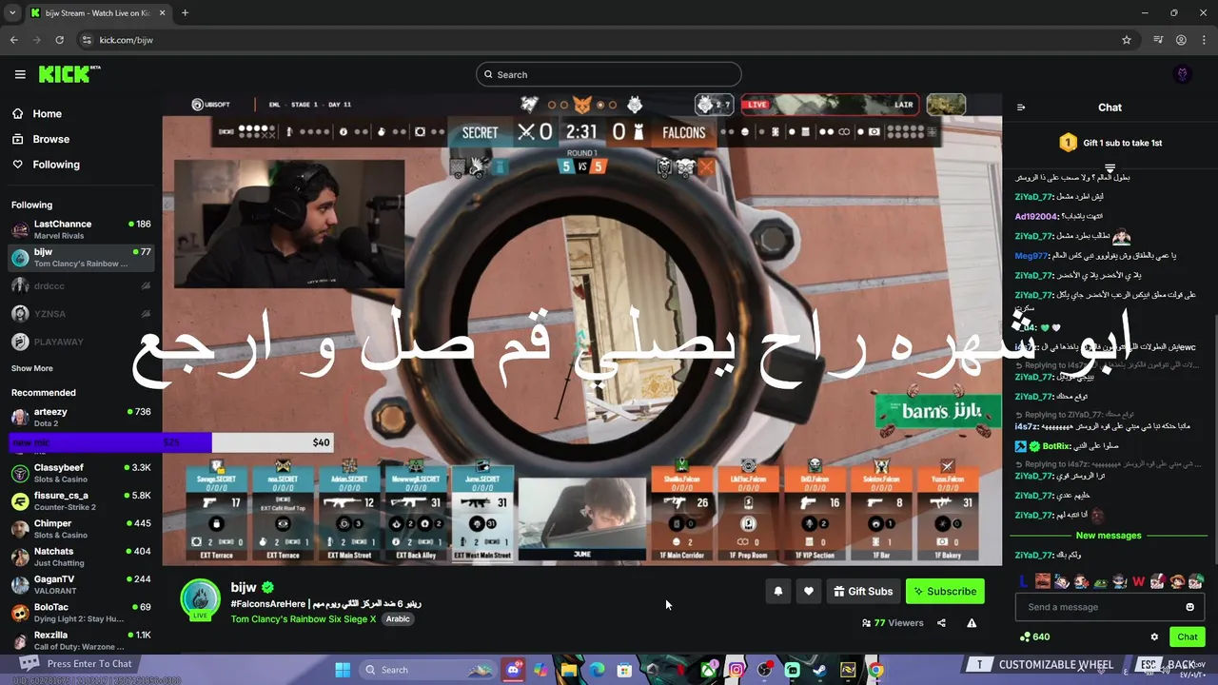Open Instagram from the taskbar
This screenshot has height=685, width=1218.
(737, 670)
